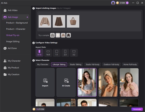Viewport: 145px width, 112px height.
Task: Select woman with towel on head
Action: [108, 83]
